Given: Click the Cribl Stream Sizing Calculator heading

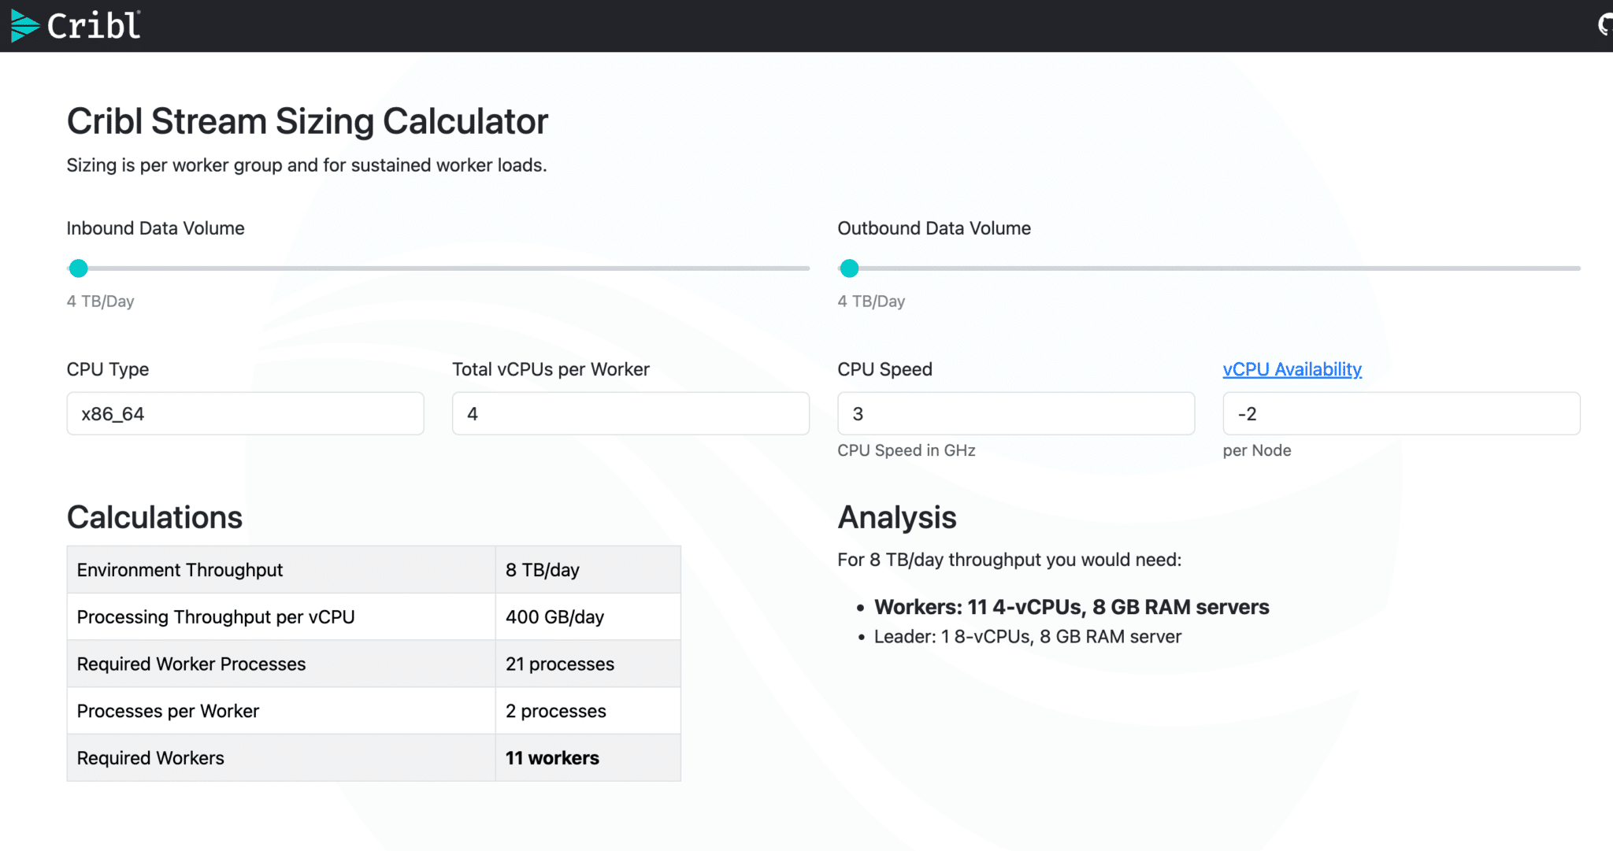Looking at the screenshot, I should click(x=307, y=122).
